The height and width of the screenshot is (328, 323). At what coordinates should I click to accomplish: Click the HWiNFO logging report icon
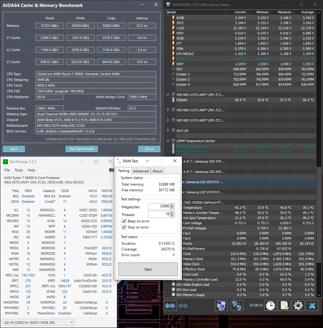284,306
